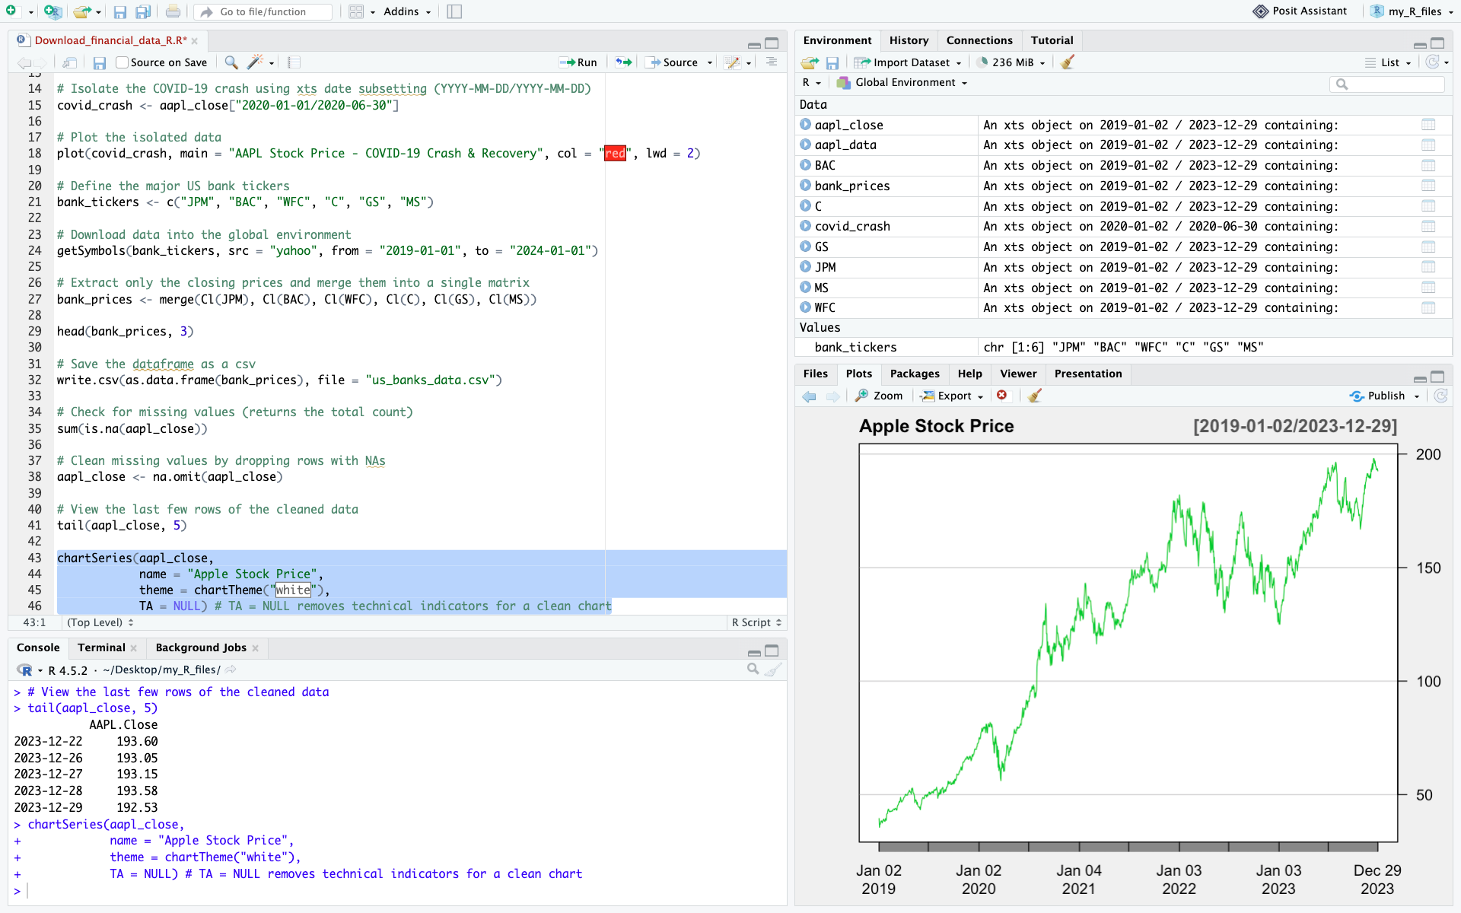Refresh the Environment pane
1461x913 pixels.
tap(1433, 62)
